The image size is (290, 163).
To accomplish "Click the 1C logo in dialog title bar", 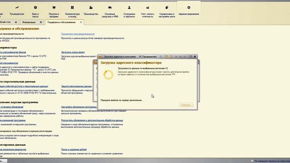I will point(100,57).
